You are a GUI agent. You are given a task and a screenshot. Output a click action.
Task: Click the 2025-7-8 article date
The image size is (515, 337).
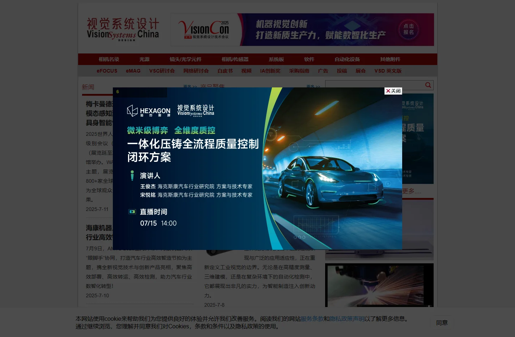pyautogui.click(x=214, y=305)
